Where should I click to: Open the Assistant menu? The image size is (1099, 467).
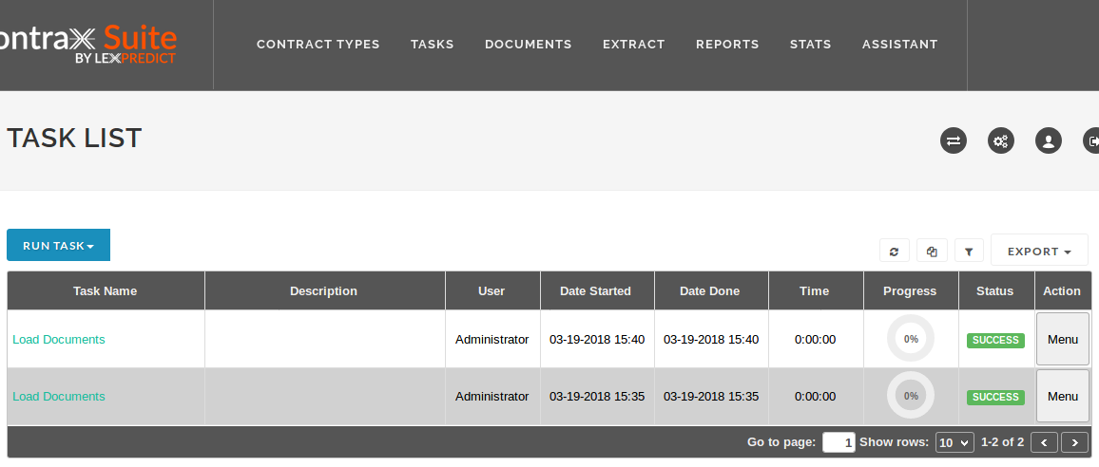(x=900, y=44)
